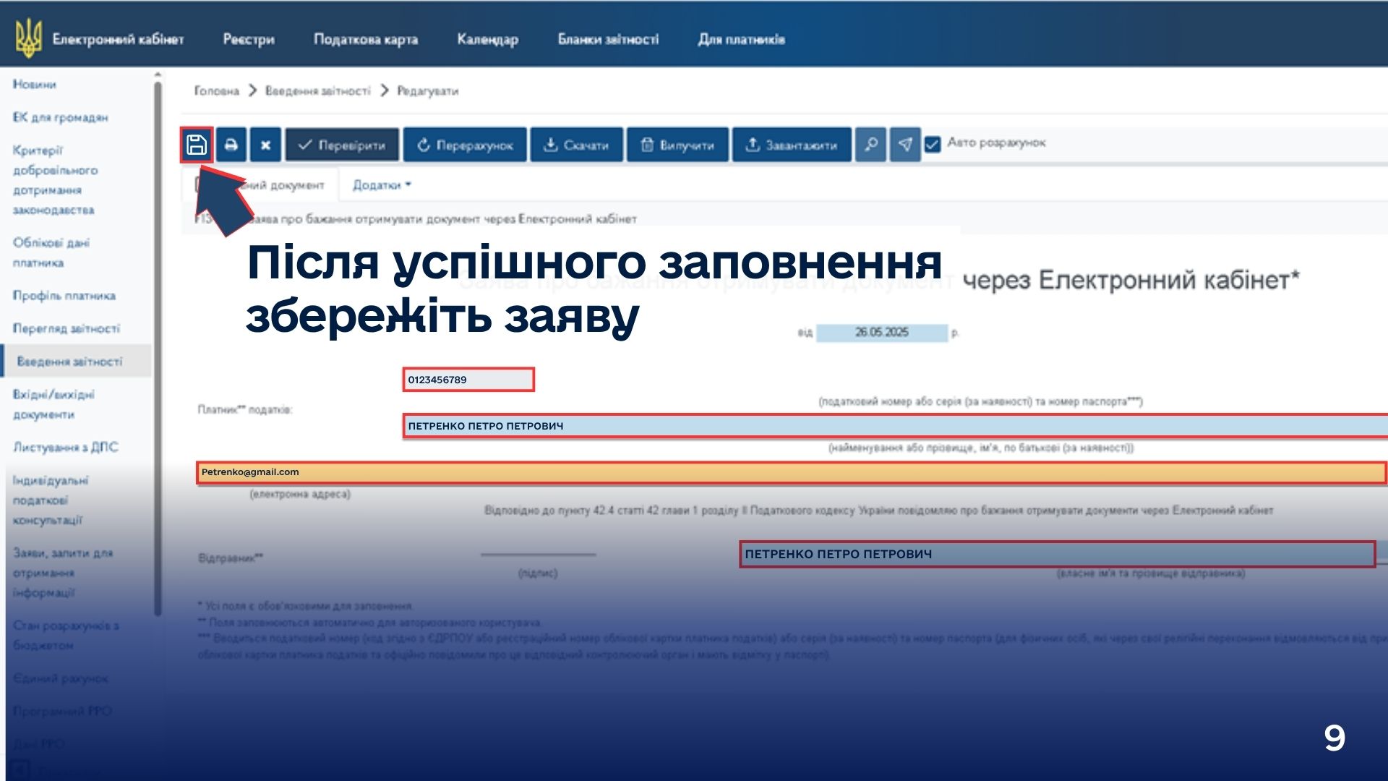Viewport: 1388px width, 781px height.
Task: Open the Календар menu
Action: click(488, 39)
